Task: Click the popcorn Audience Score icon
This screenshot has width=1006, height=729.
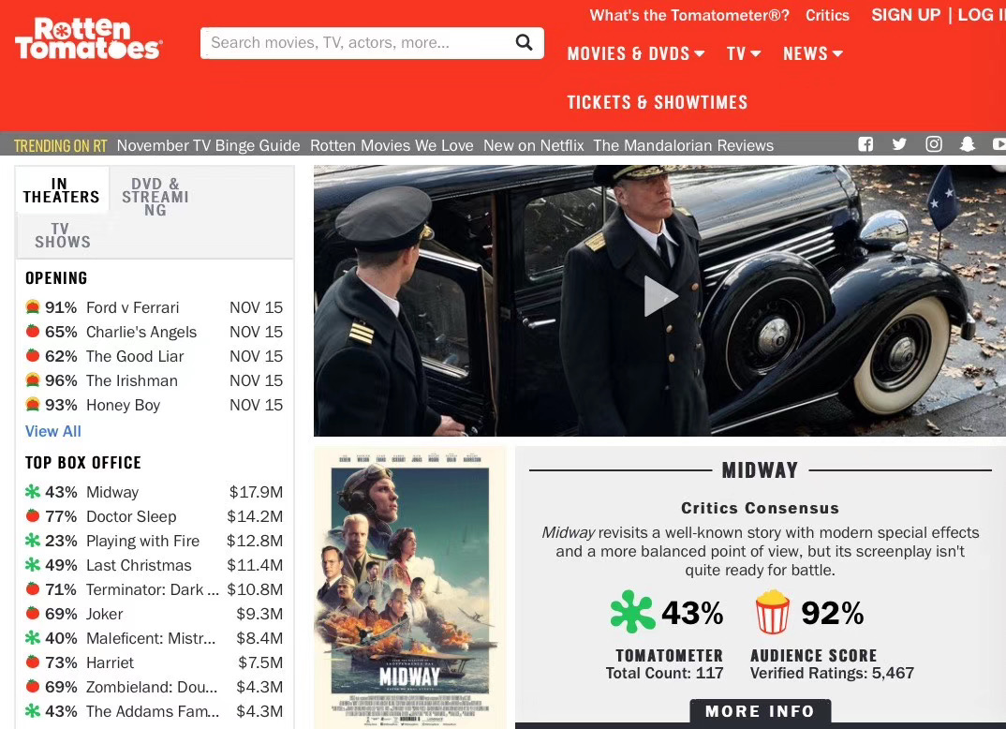Action: 773,613
